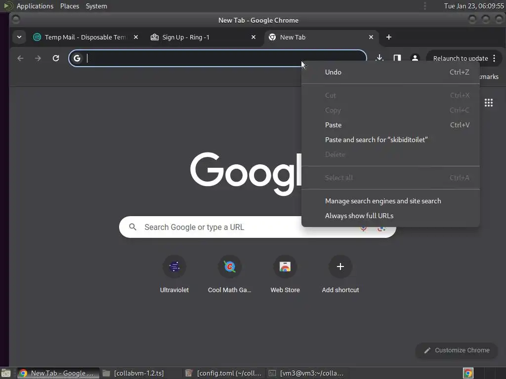Focus the address bar input
The image size is (506, 379).
coord(217,58)
